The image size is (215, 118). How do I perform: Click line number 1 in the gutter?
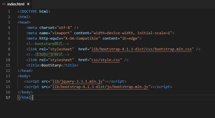coord(9,12)
